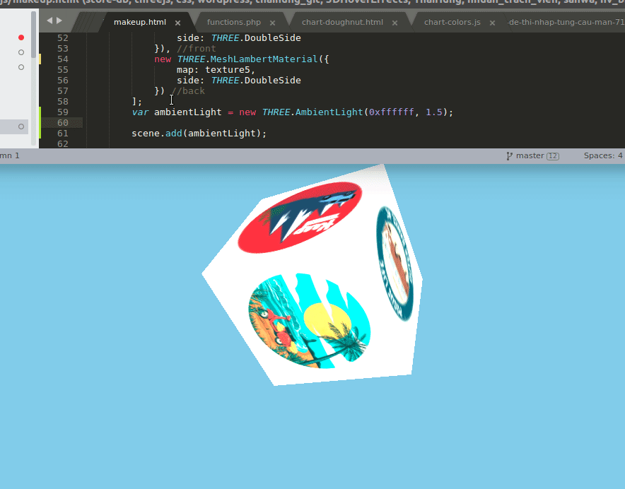Click line number 53 in the gutter
The height and width of the screenshot is (489, 625).
click(x=63, y=49)
